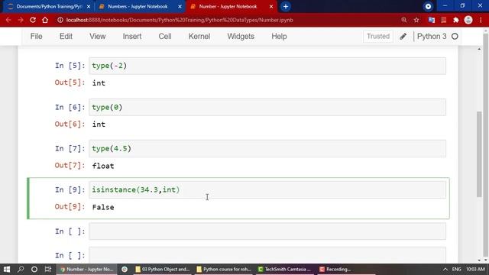Open the Kernel menu
The height and width of the screenshot is (275, 489).
[199, 37]
